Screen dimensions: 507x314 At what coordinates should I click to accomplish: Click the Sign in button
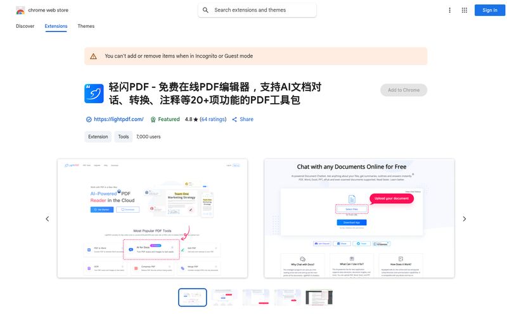point(489,10)
